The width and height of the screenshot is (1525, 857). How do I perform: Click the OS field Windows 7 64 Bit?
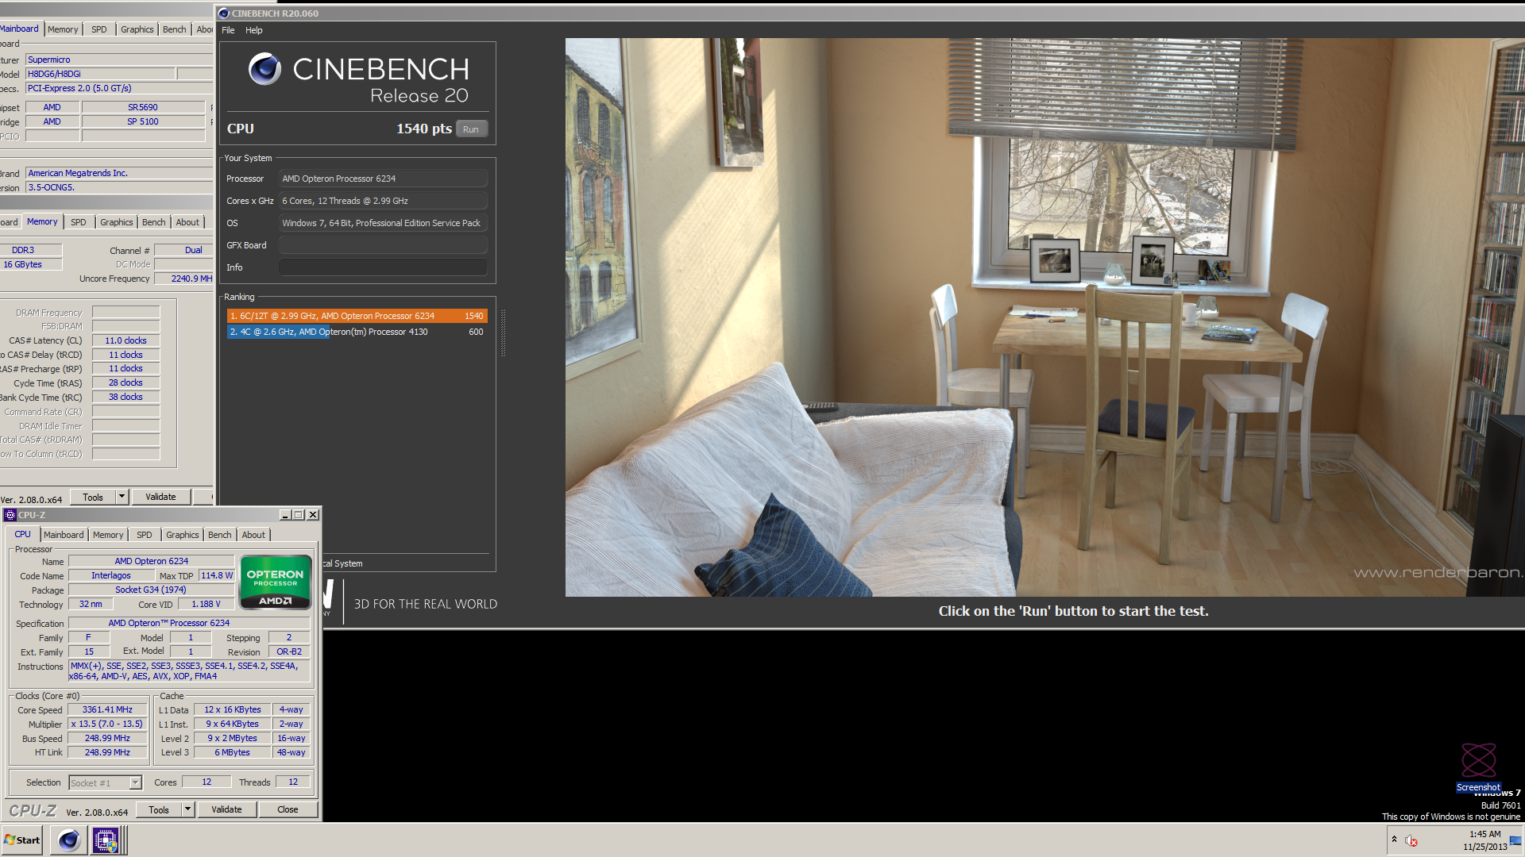383,223
